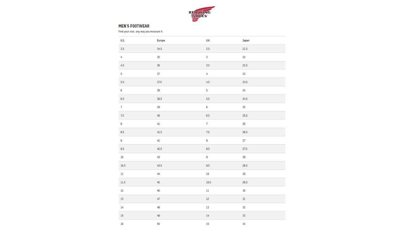This screenshot has height=227, width=404.
Task: Click U.K. size 10.5 cell
Action: point(208,182)
